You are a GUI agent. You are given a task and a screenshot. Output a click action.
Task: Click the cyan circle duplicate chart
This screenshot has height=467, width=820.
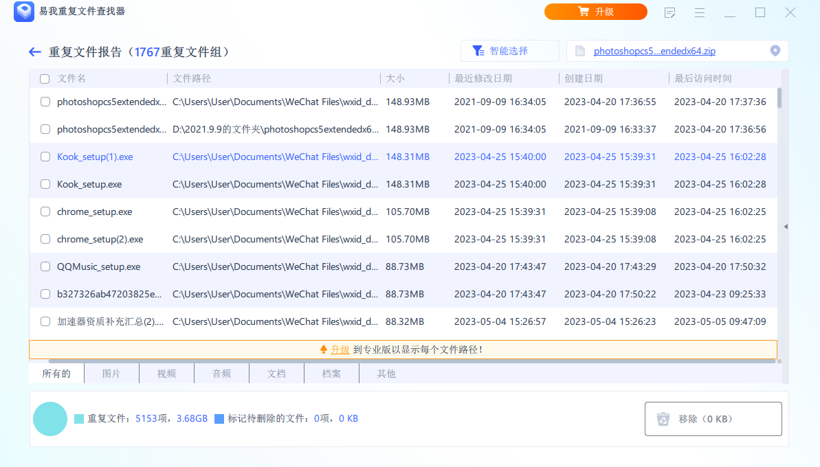click(x=50, y=419)
